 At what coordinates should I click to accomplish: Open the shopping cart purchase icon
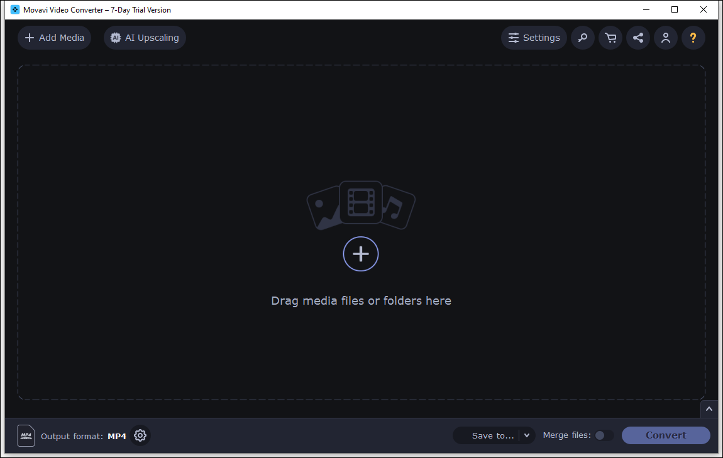[610, 38]
